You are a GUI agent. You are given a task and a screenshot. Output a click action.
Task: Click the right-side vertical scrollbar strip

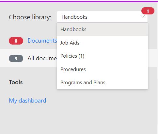tap(157, 68)
